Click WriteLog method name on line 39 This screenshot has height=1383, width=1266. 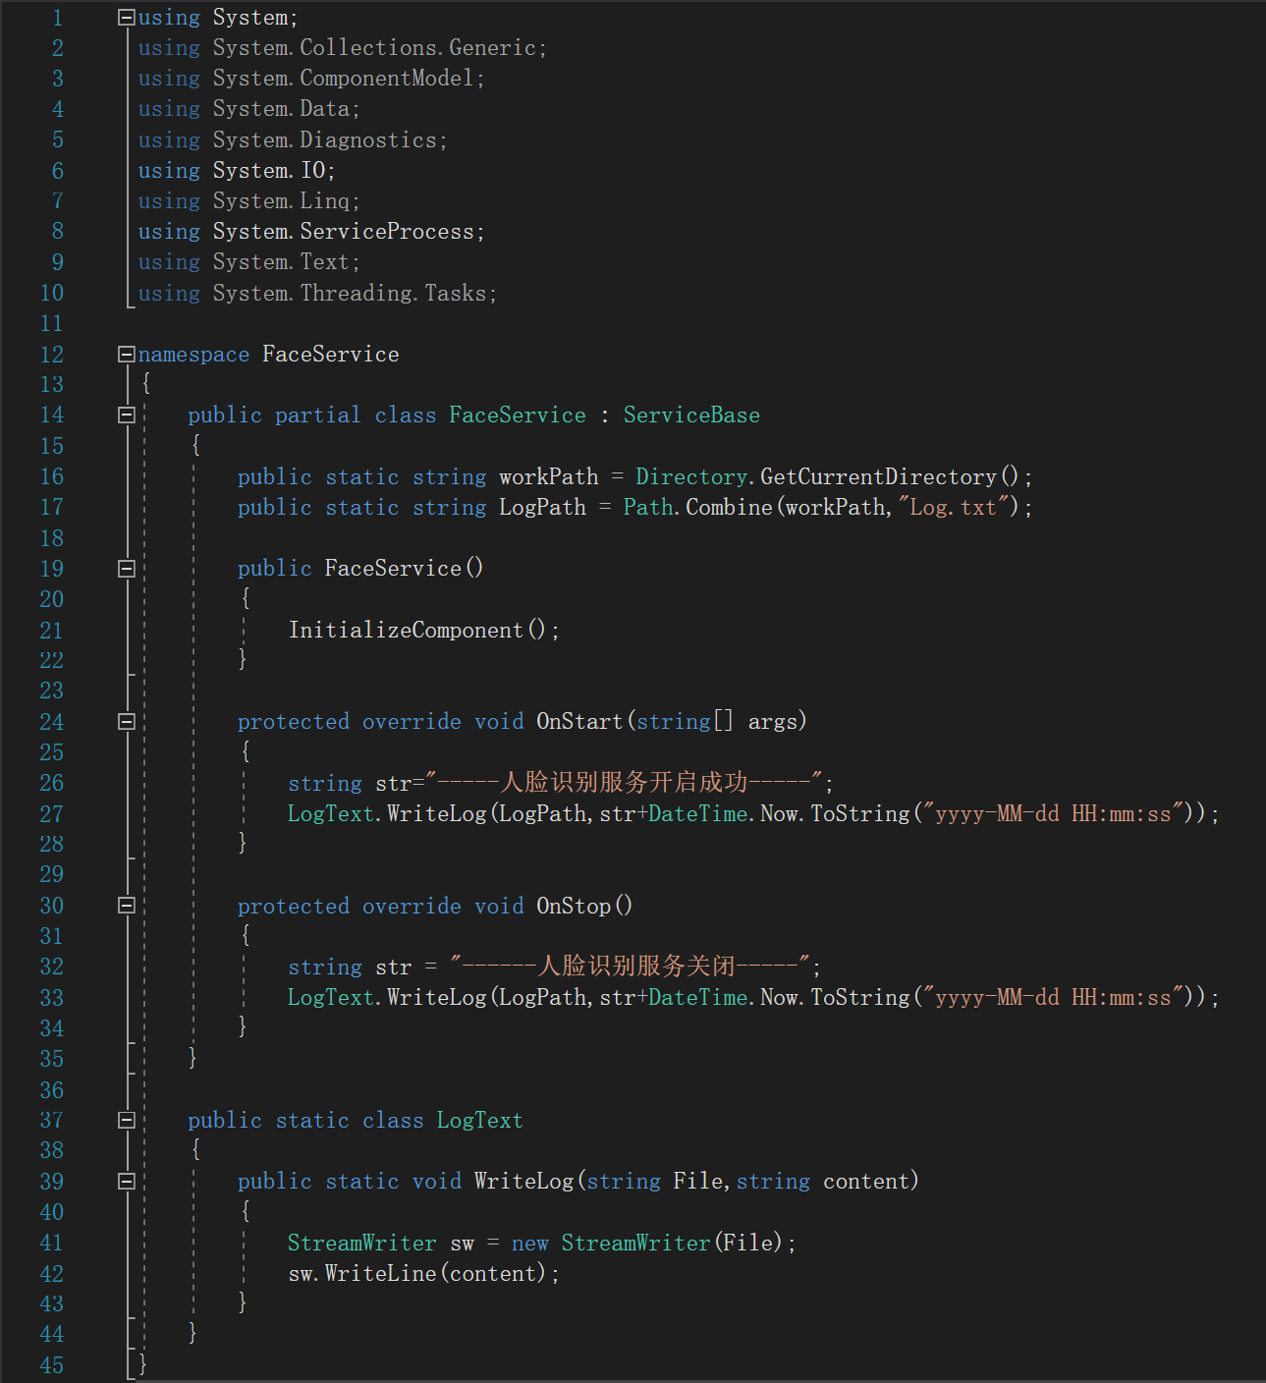[x=523, y=1181]
